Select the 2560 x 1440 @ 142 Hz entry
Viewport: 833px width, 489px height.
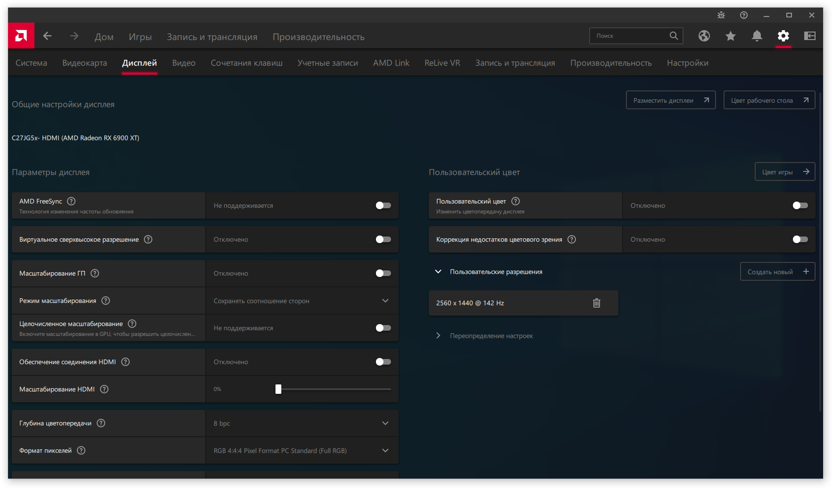tap(524, 303)
